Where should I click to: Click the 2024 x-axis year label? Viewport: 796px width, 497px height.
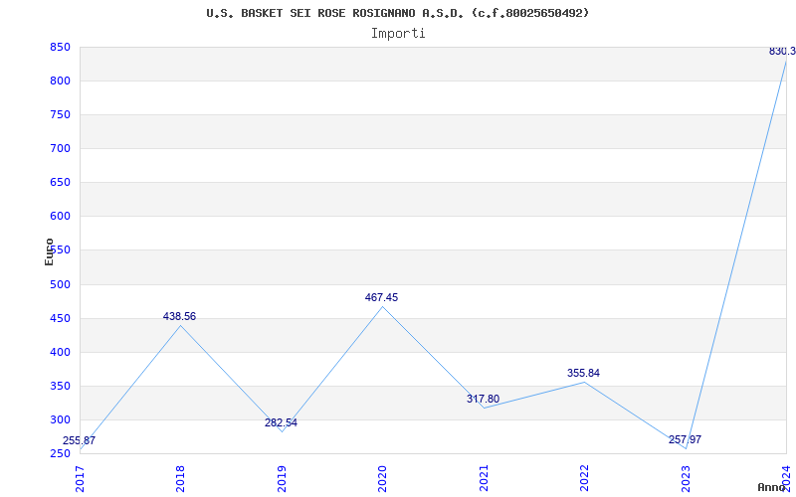point(786,479)
